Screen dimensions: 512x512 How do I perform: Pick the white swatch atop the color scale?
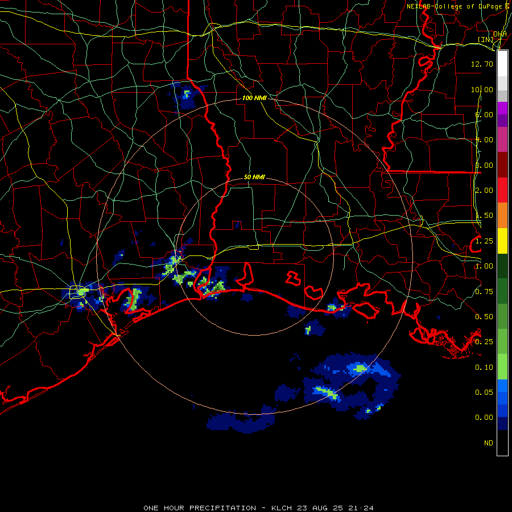click(502, 63)
